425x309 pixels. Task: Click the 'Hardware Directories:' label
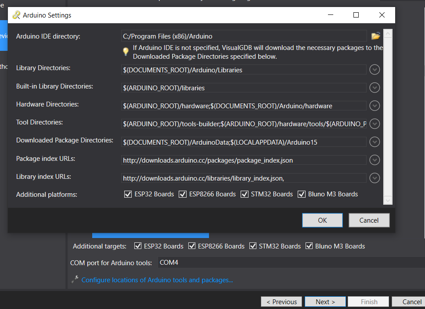pos(47,104)
